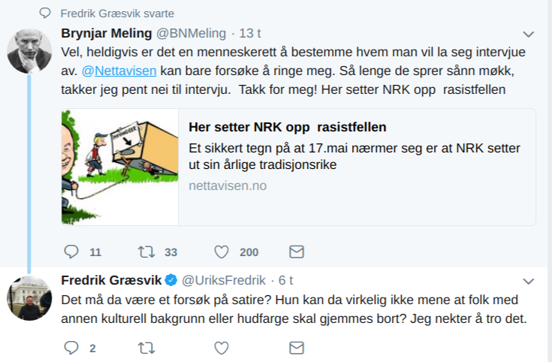Viewport: 552px width, 362px height.
Task: Retweet Fredrik Græsvik's tweet
Action: (146, 348)
